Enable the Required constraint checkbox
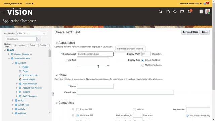This screenshot has width=215, height=121. (x=78, y=109)
